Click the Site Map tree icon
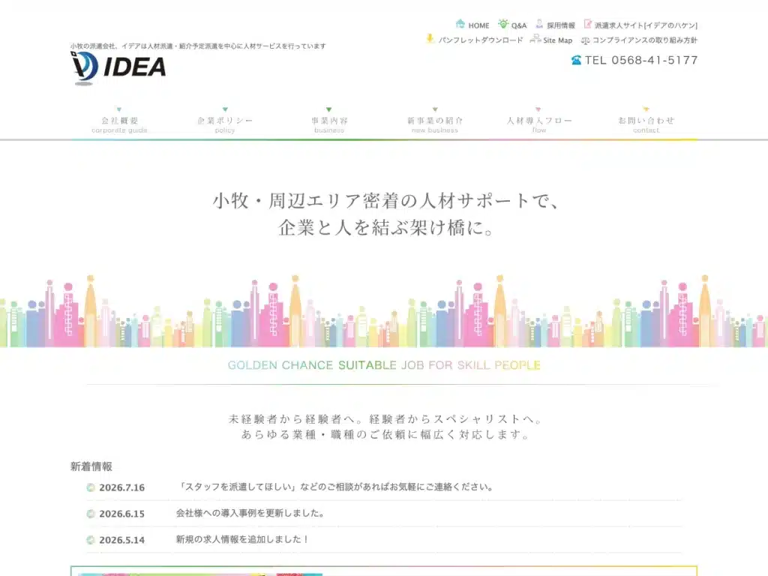 pos(535,39)
